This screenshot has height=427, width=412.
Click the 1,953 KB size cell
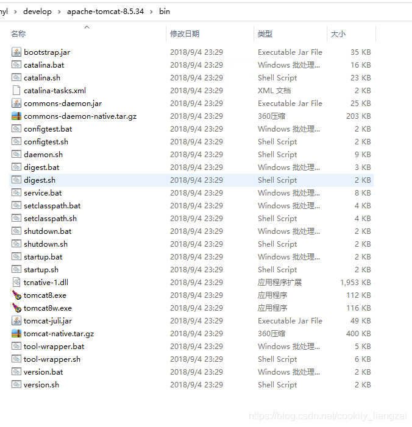coord(355,283)
